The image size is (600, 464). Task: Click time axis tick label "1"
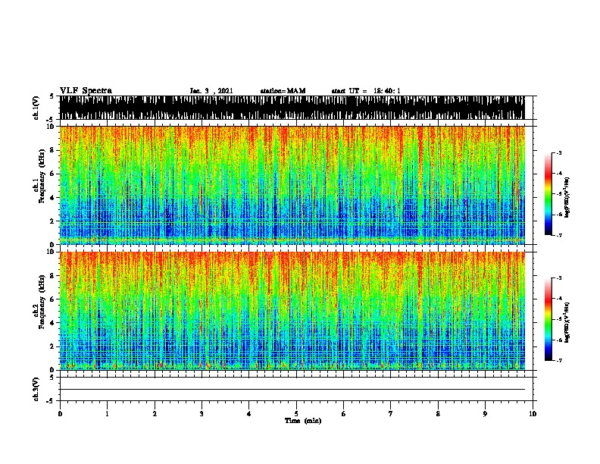(x=107, y=414)
